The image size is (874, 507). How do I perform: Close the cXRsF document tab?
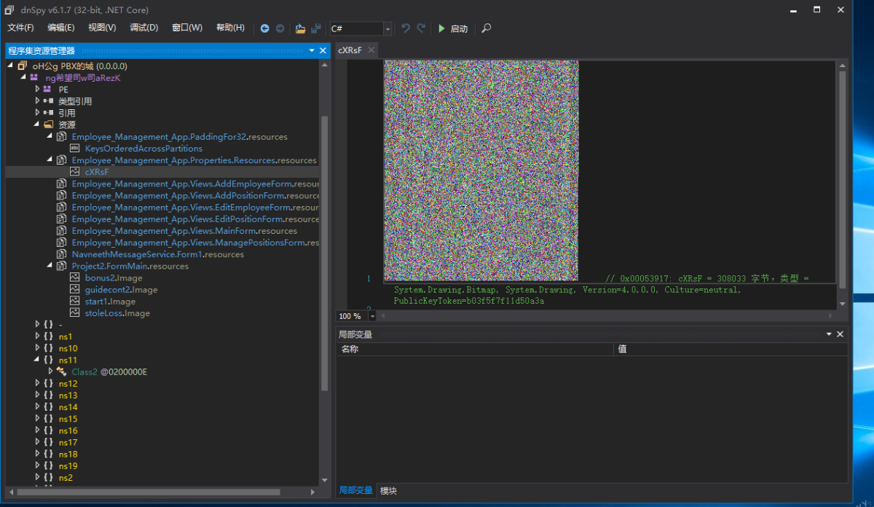[x=371, y=50]
